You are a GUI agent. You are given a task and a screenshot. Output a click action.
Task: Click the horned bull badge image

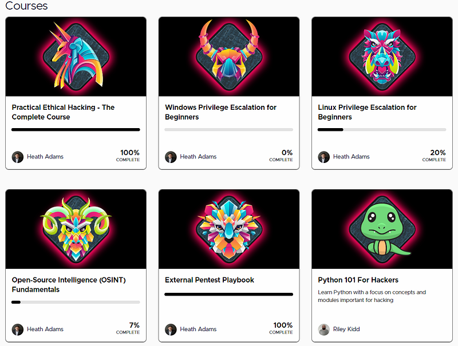pyautogui.click(x=229, y=57)
